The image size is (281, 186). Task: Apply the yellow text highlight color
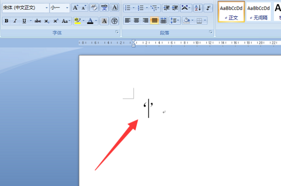click(78, 21)
